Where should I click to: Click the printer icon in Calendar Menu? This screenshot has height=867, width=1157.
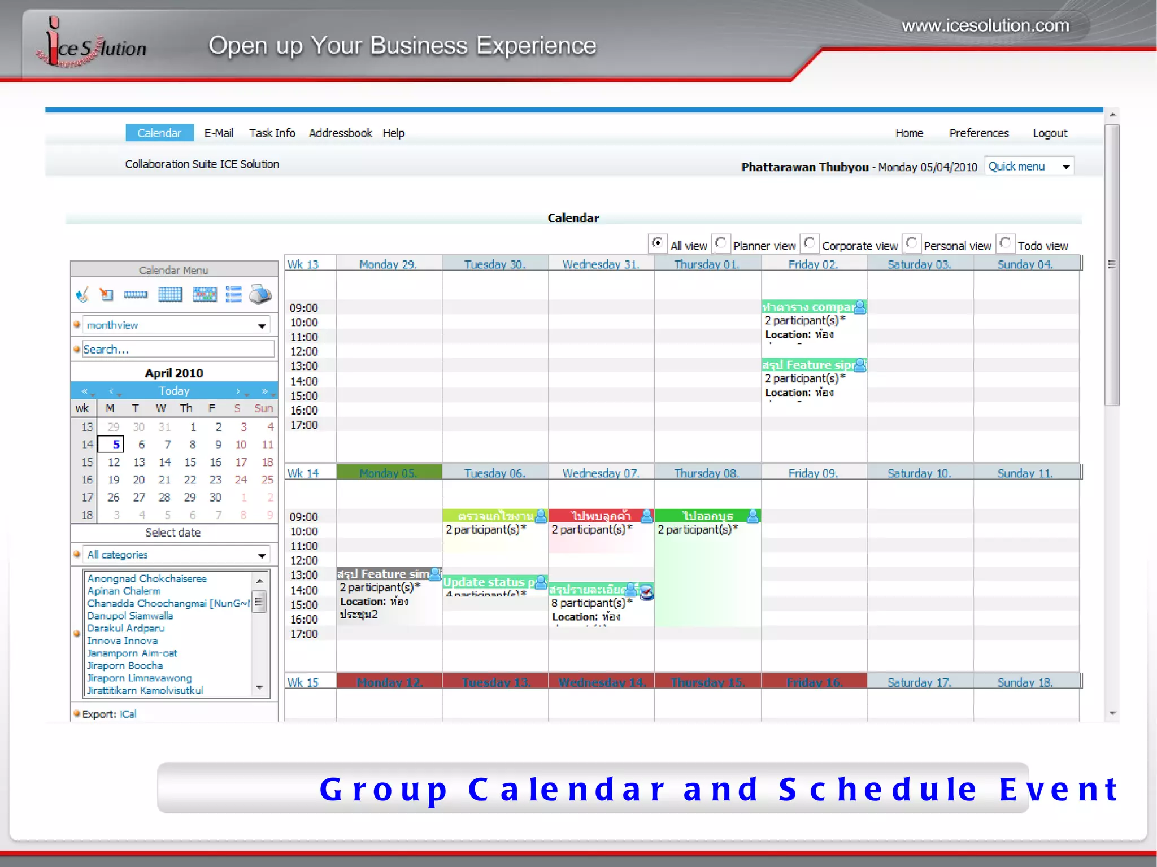click(260, 294)
